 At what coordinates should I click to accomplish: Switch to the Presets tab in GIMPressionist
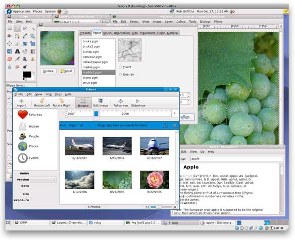tap(85, 33)
